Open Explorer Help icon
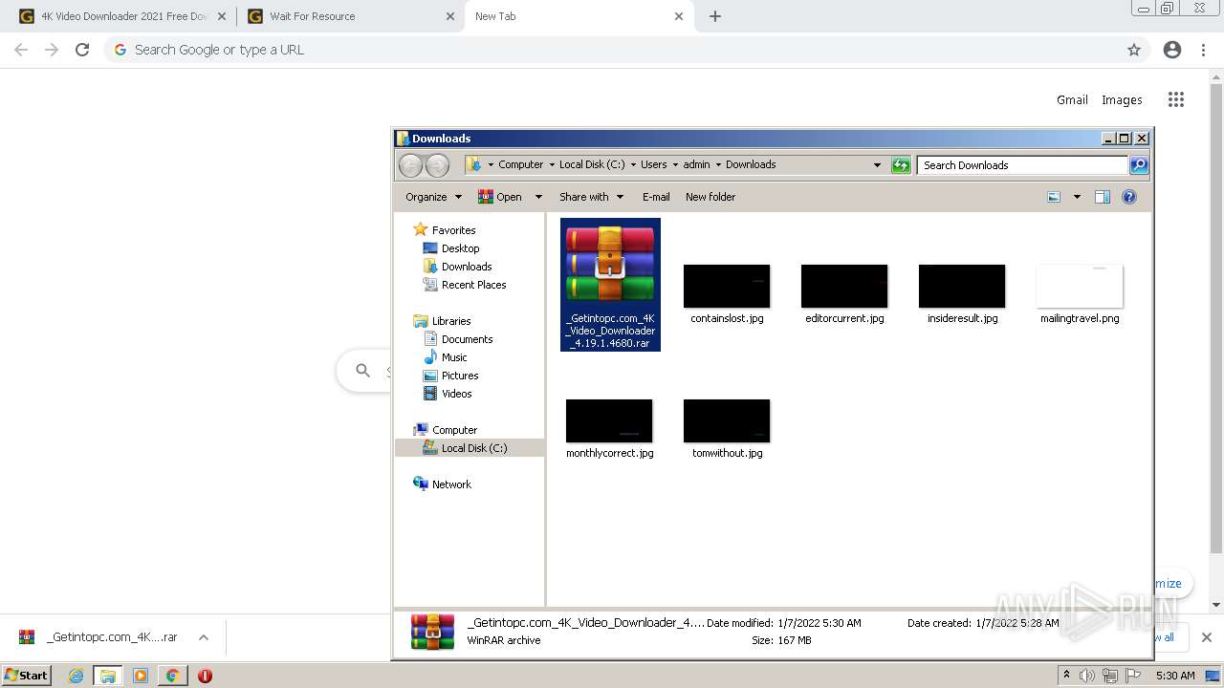The height and width of the screenshot is (688, 1224). (x=1129, y=197)
